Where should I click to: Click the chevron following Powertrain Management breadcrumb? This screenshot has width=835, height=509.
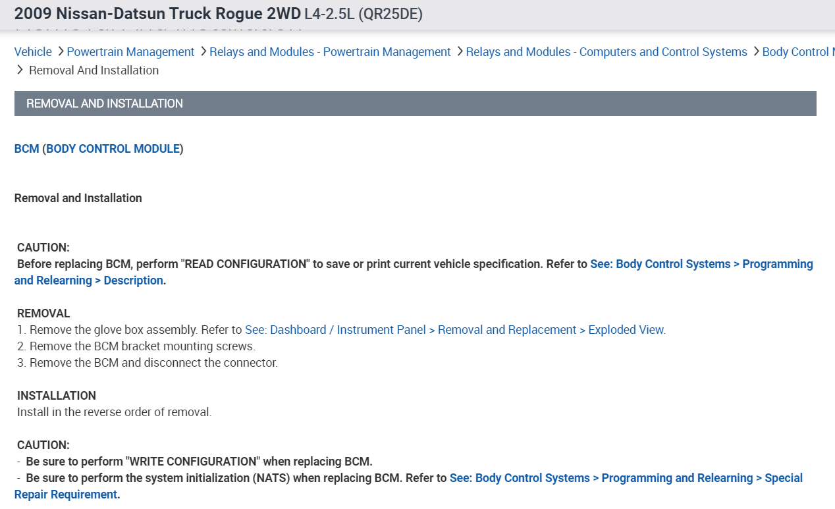[203, 51]
